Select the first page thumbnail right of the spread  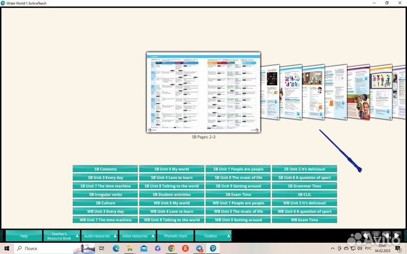pyautogui.click(x=270, y=92)
